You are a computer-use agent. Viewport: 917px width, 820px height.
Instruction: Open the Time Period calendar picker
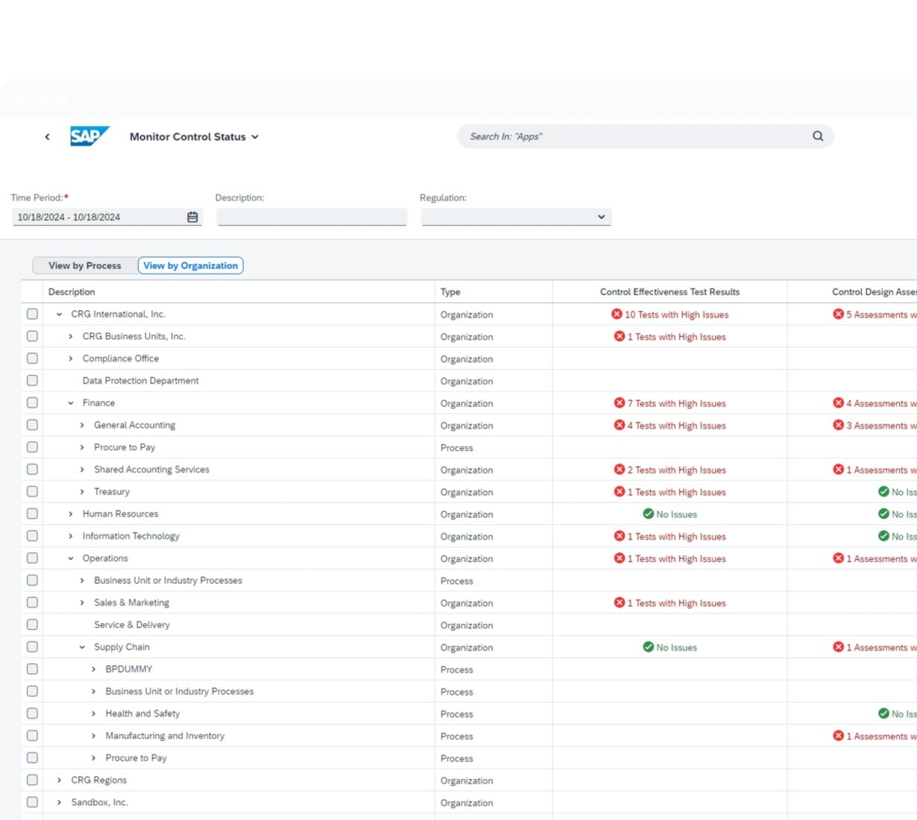(x=192, y=217)
